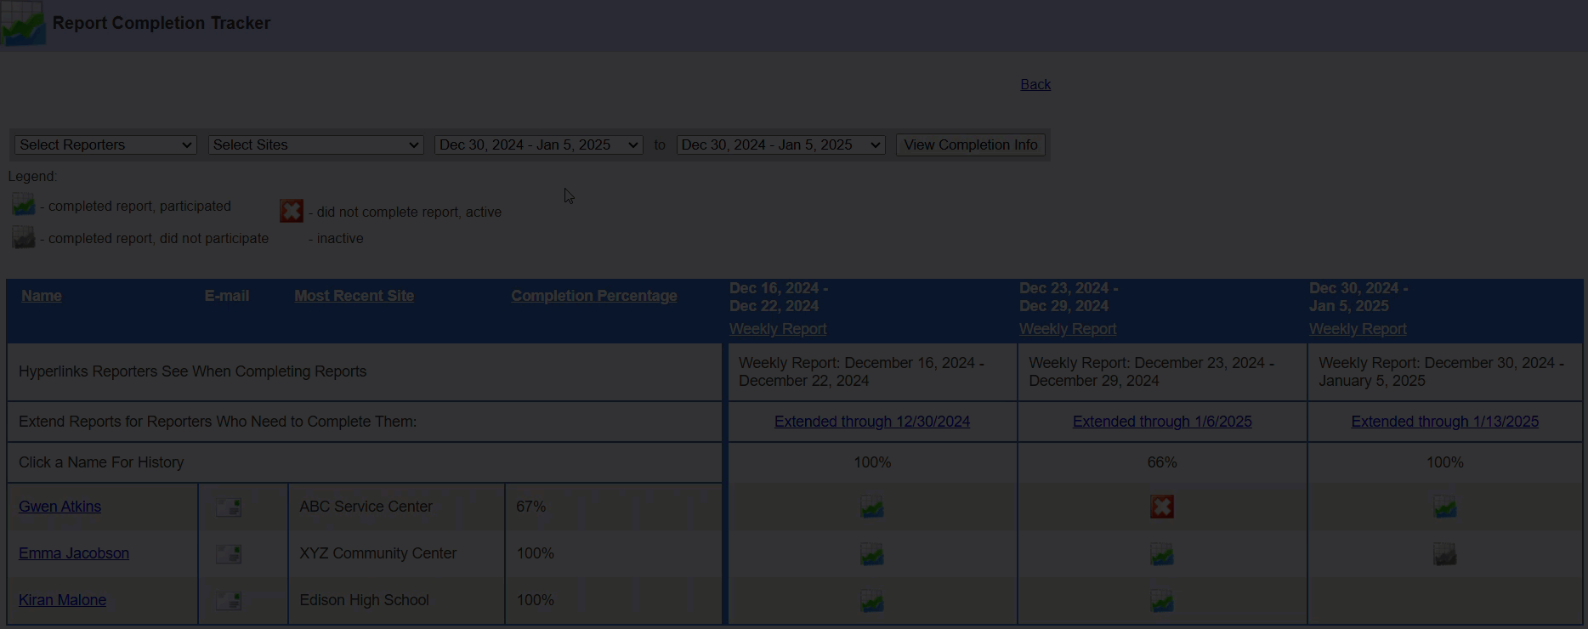The height and width of the screenshot is (629, 1588).
Task: Open Kiran Malone's report history
Action: click(62, 600)
